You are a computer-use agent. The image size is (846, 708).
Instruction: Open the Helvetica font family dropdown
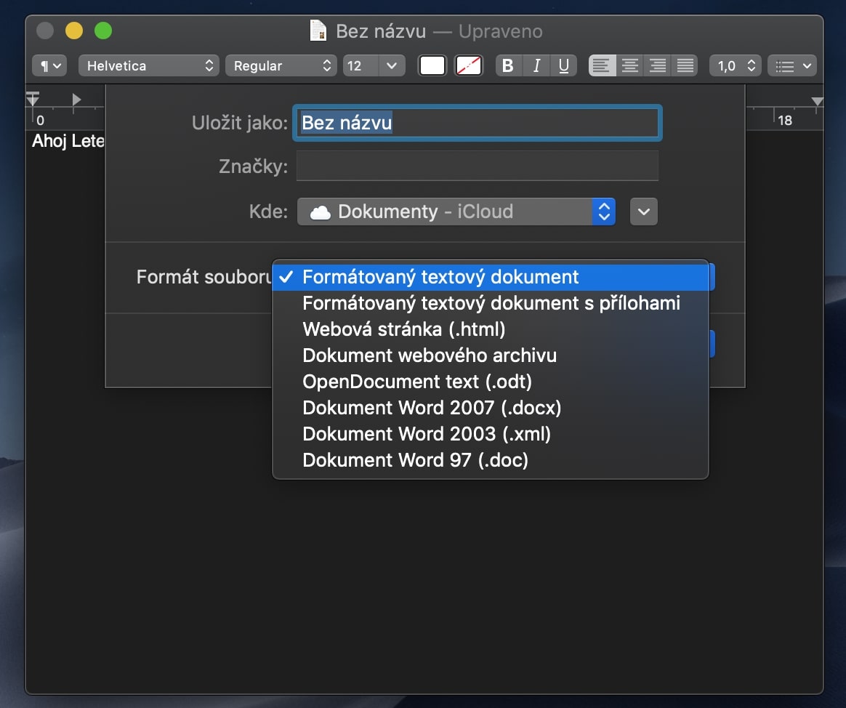pyautogui.click(x=149, y=66)
